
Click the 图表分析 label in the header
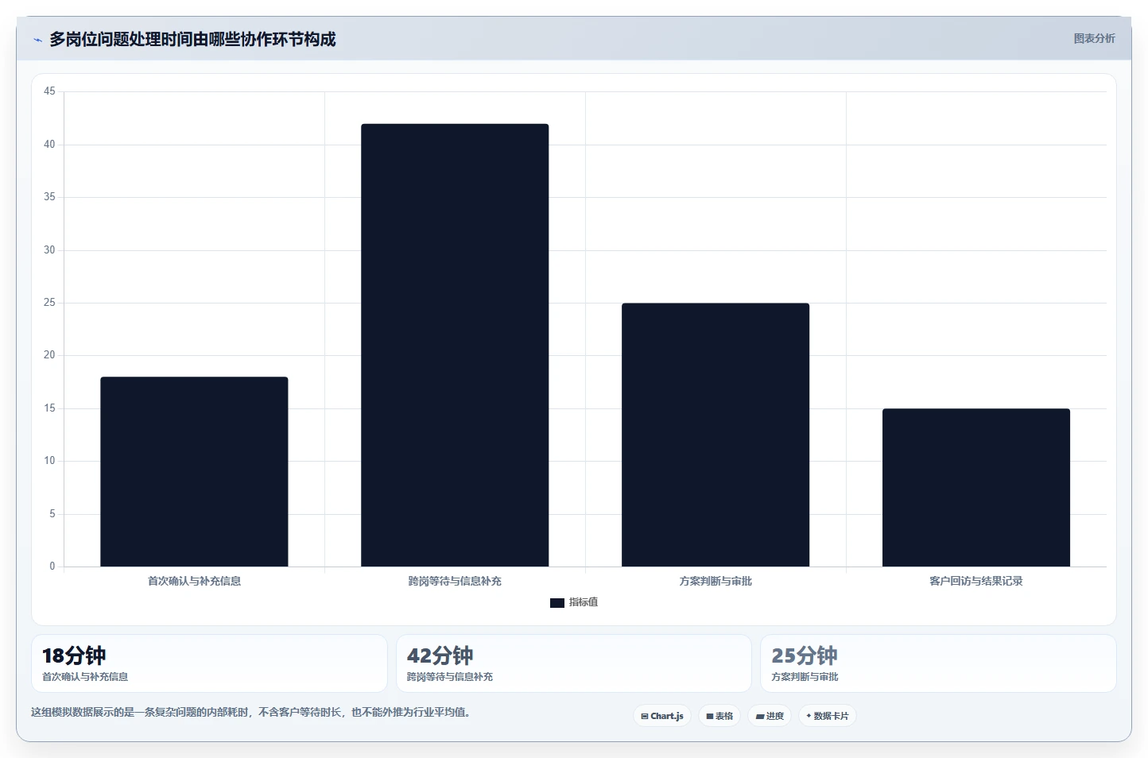[1094, 38]
